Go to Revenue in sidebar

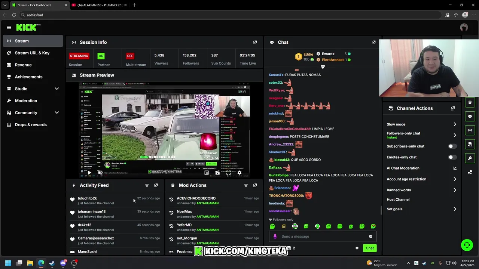point(33,65)
